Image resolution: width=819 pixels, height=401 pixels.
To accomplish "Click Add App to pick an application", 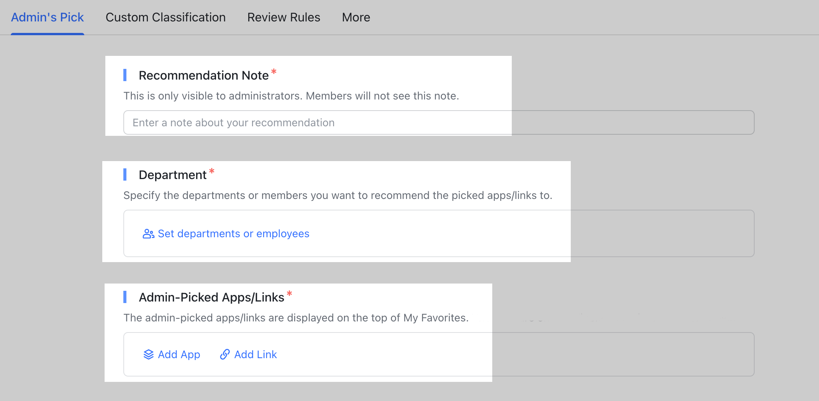I will coord(179,354).
